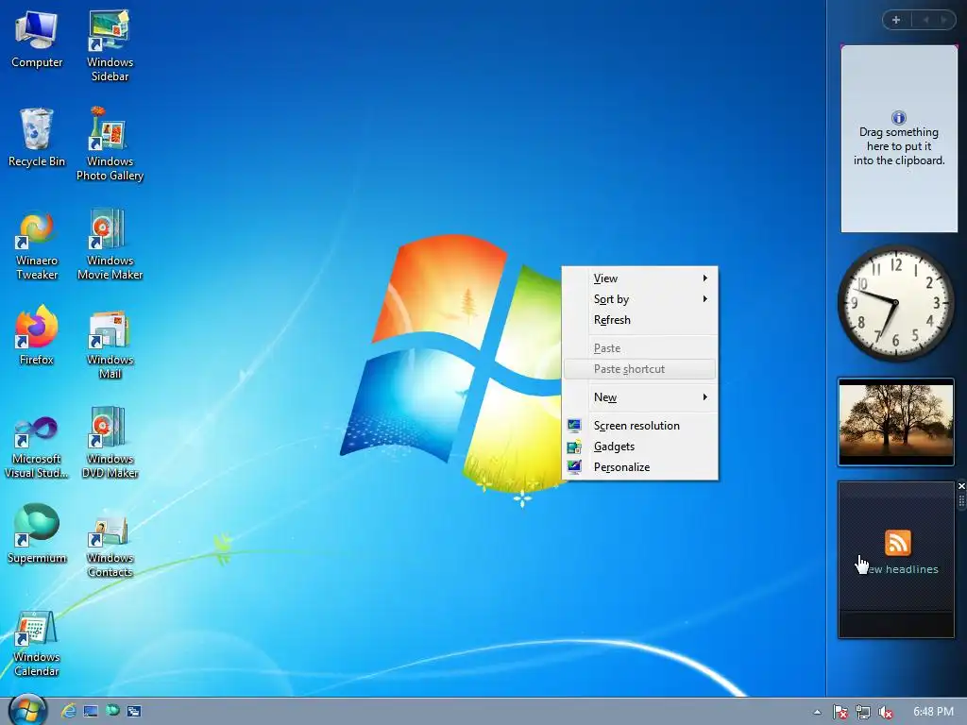Click the RSS feed icon in headlines gadget

click(897, 543)
